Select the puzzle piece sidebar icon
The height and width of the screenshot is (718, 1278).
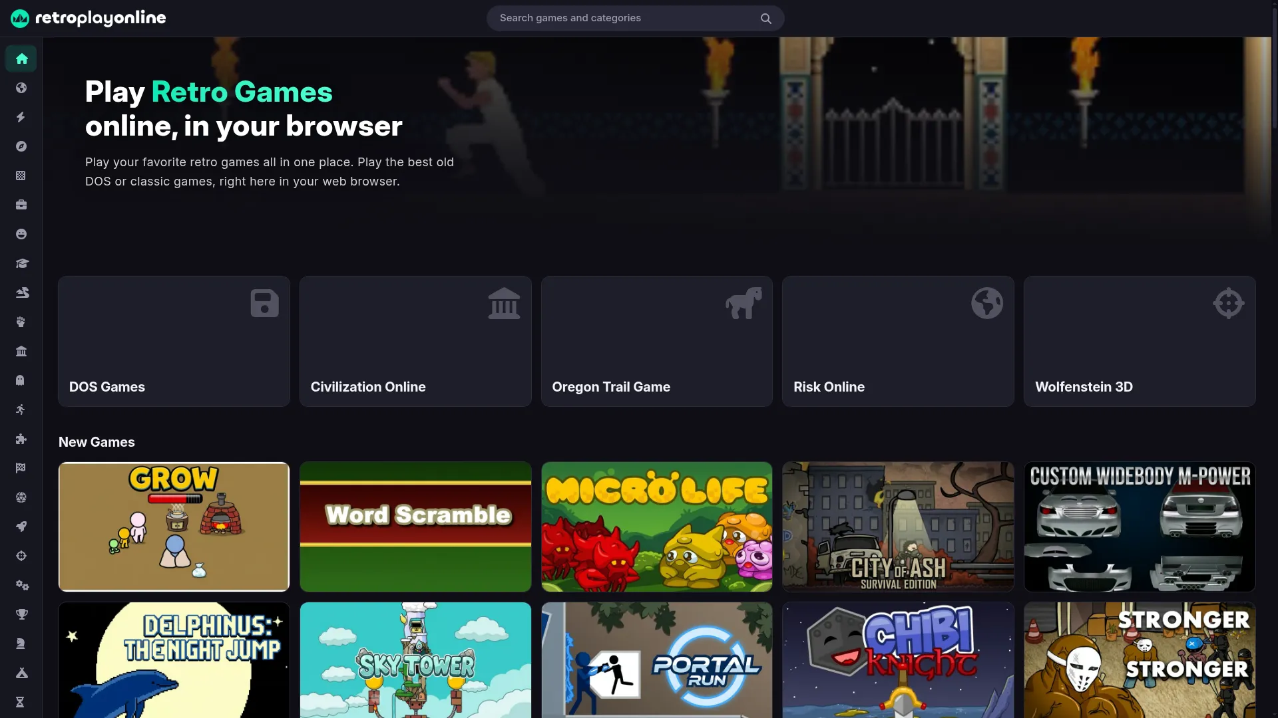pos(21,439)
